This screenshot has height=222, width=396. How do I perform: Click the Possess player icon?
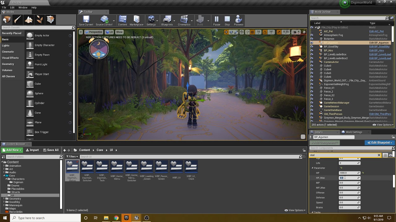click(239, 21)
